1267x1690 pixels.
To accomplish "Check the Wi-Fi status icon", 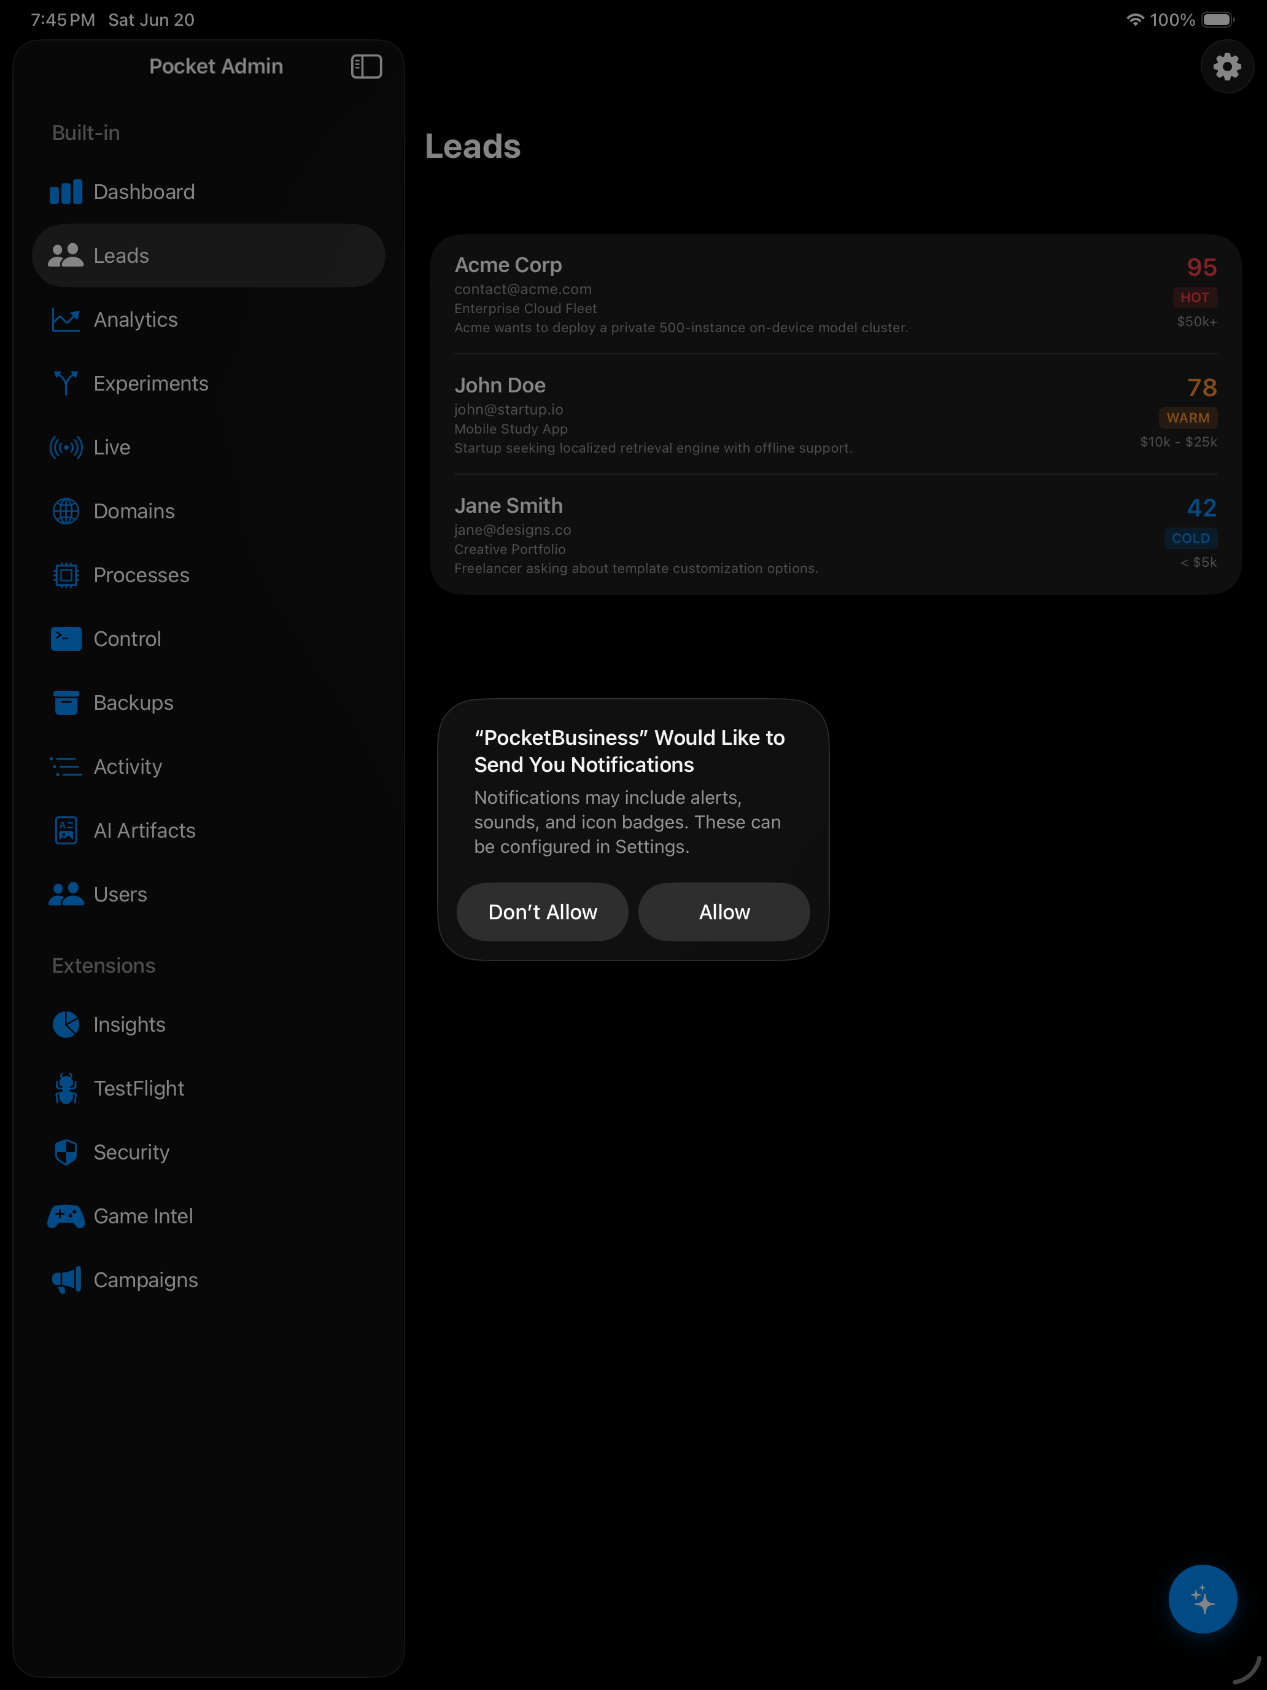I will (1135, 20).
